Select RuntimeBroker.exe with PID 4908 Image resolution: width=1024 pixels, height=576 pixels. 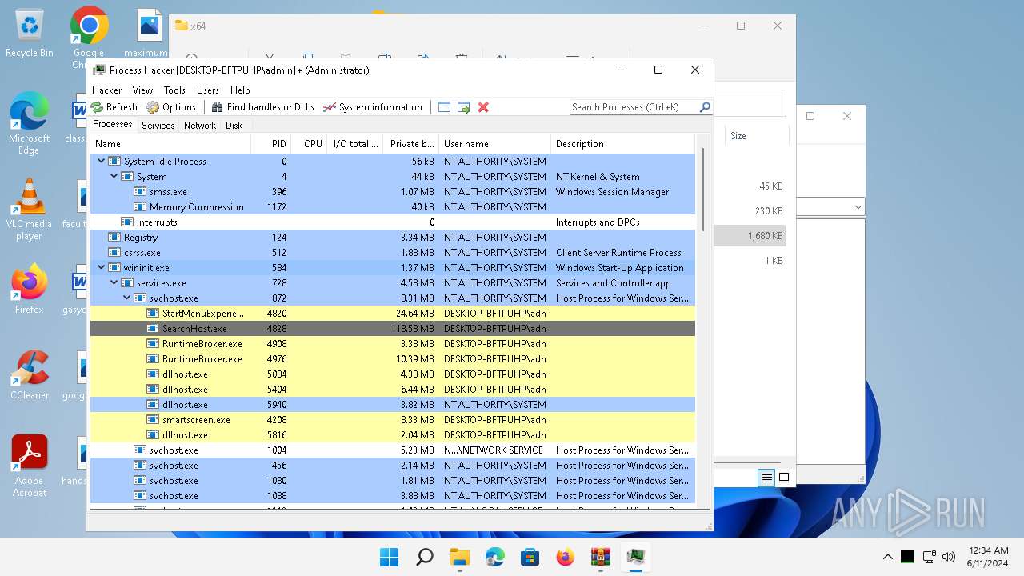pos(393,343)
